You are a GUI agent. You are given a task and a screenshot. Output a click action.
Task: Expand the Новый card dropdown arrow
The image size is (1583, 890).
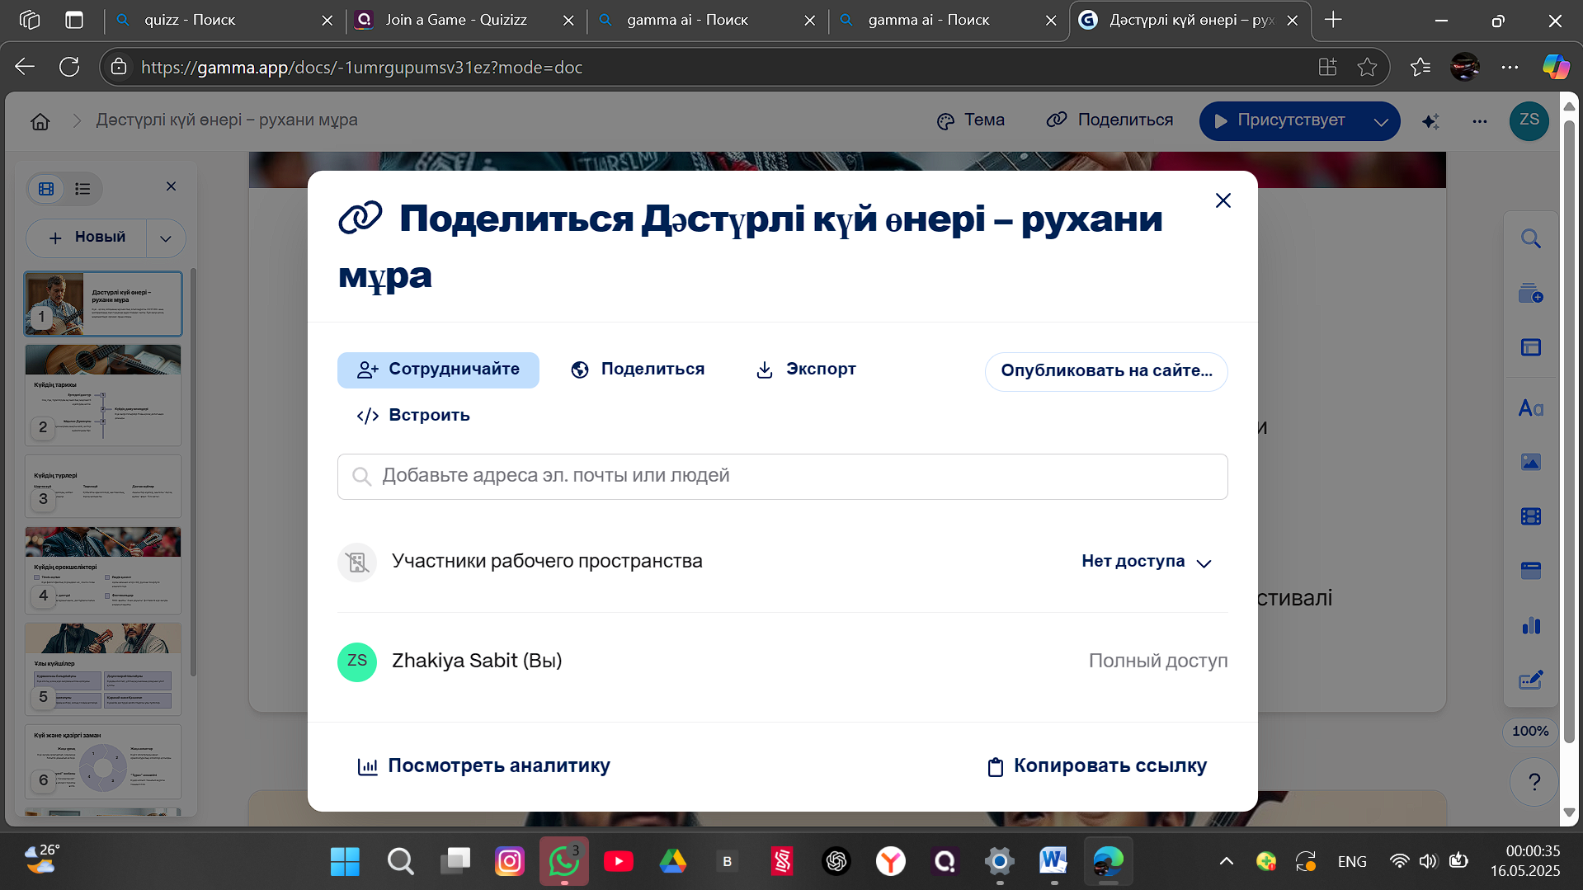click(x=166, y=238)
